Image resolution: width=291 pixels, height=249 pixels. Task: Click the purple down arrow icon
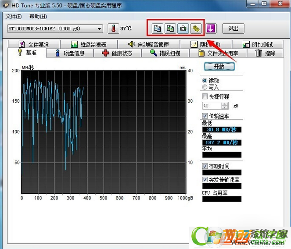212,28
